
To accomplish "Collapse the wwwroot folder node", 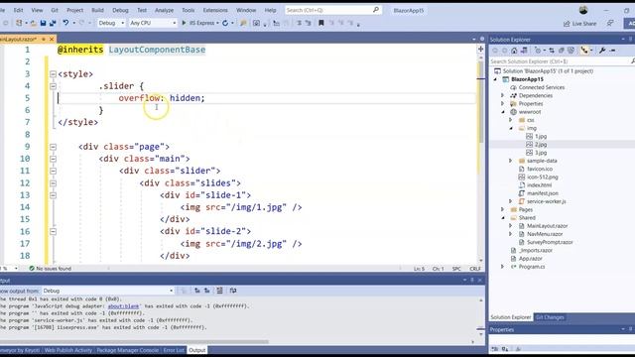I will 503,112.
